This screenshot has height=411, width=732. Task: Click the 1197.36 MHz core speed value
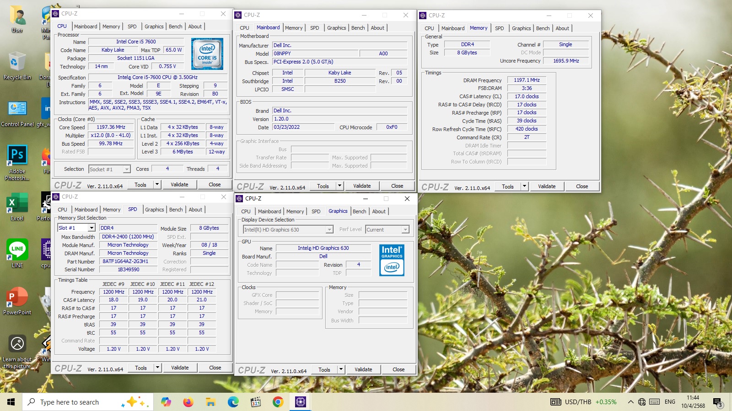pyautogui.click(x=111, y=127)
